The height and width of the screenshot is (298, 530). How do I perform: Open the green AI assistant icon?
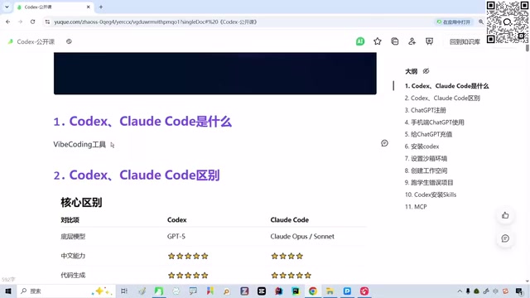click(x=360, y=41)
